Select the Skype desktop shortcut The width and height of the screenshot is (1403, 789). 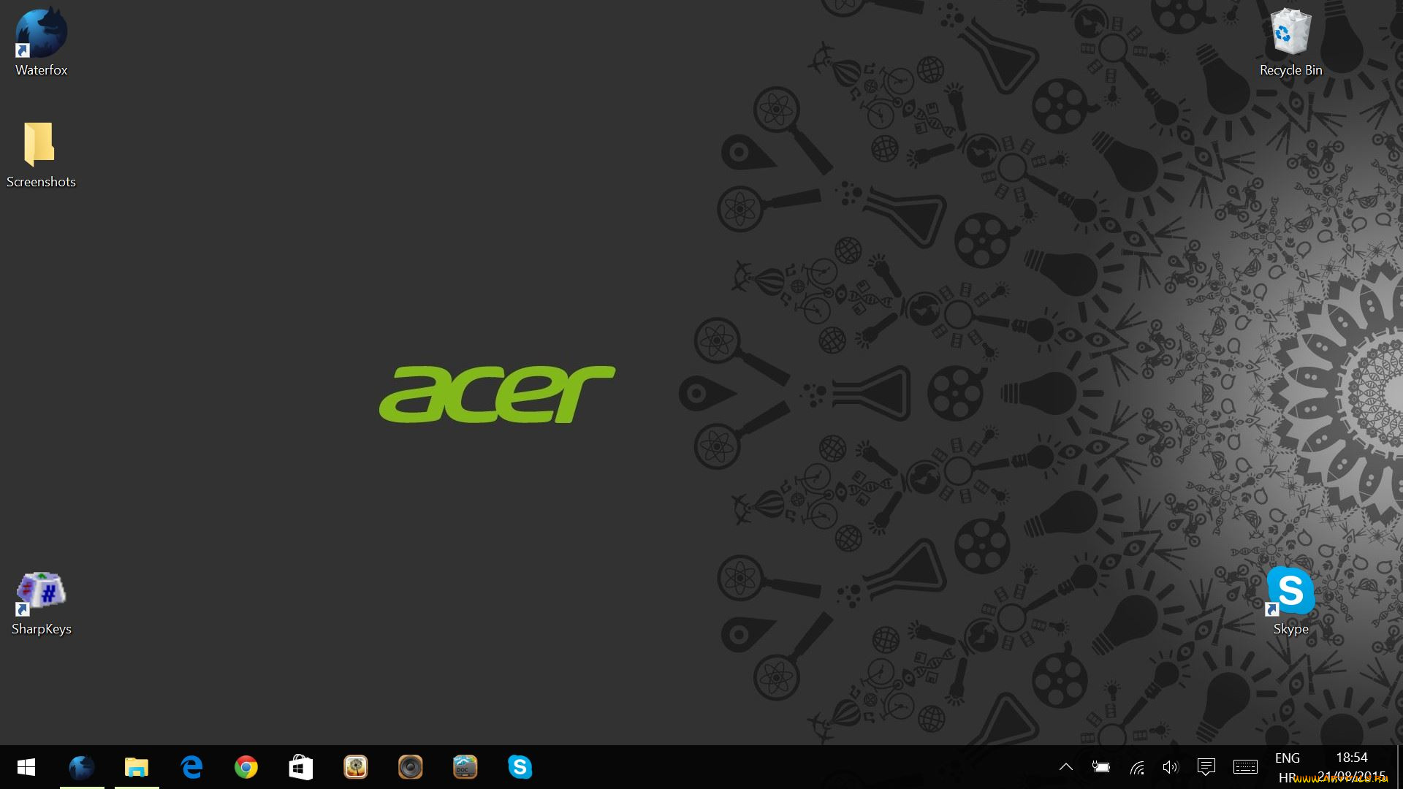1290,602
